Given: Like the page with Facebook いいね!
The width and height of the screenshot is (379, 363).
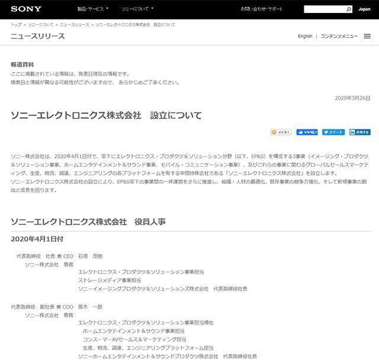Looking at the screenshot, I should point(307,132).
